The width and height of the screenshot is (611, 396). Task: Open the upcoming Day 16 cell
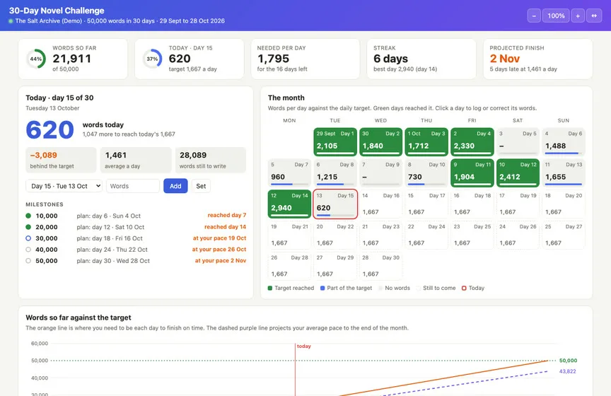coord(380,204)
